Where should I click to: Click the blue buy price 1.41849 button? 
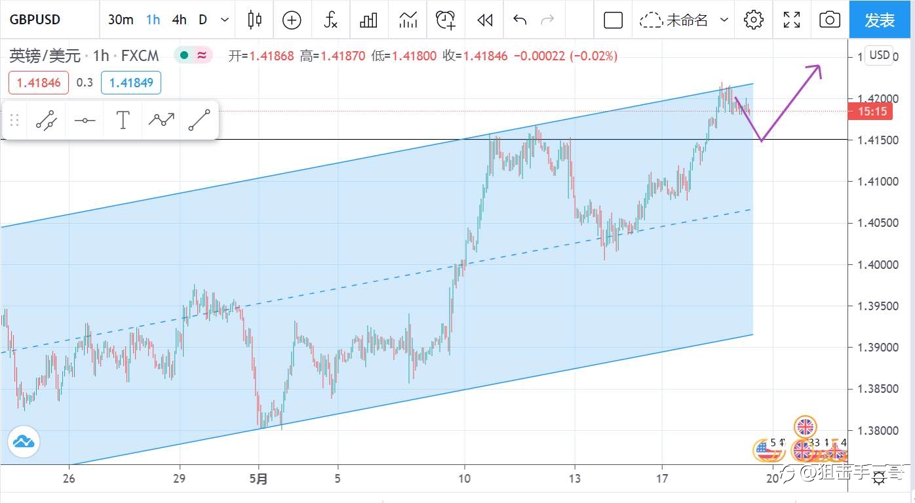[x=131, y=83]
